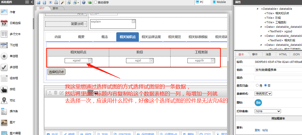Click the upload icon in the lower form toolbar
The height and width of the screenshot is (135, 302).
[x=50, y=93]
